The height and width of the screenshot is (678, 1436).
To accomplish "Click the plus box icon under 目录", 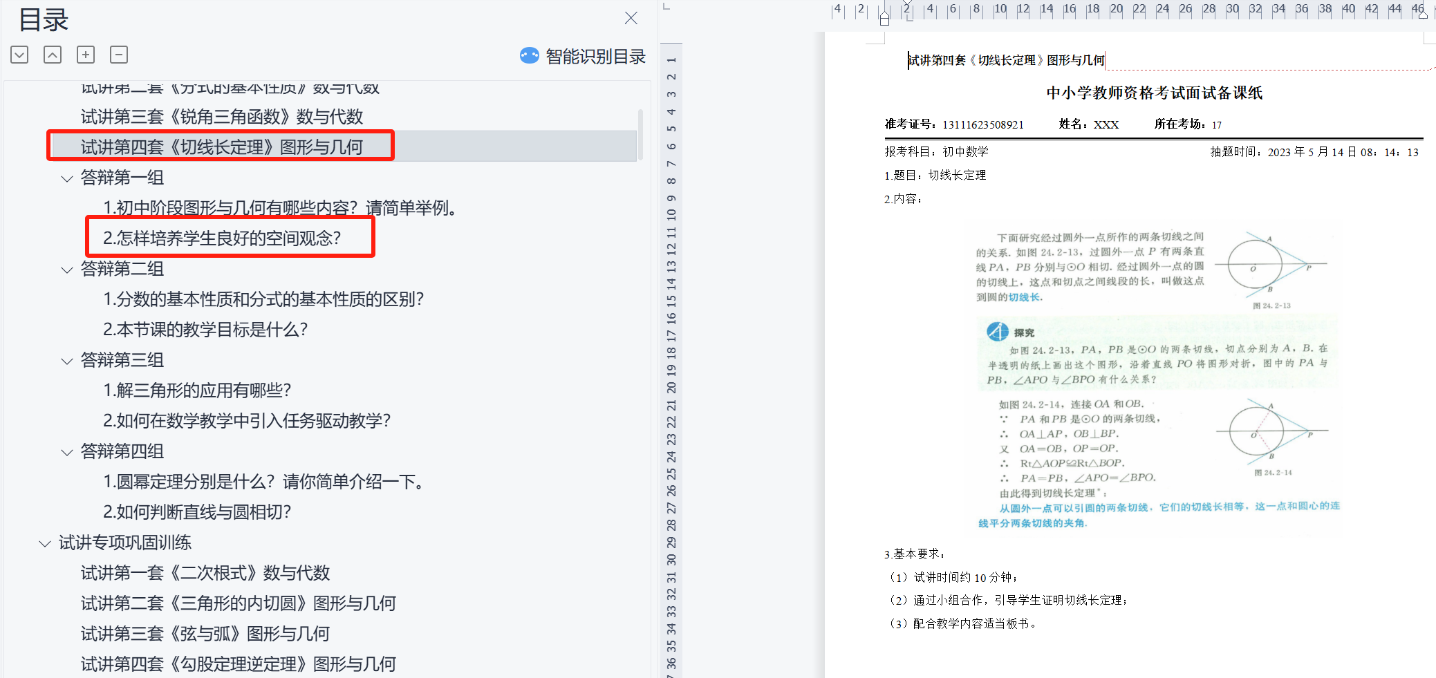I will coord(86,55).
